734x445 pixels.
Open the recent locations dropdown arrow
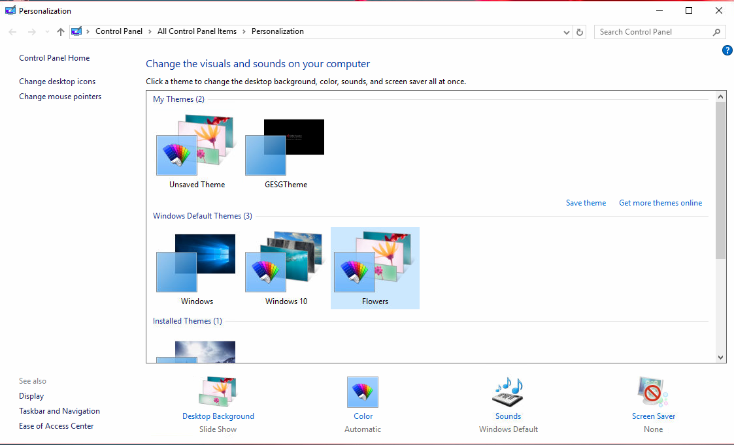47,32
